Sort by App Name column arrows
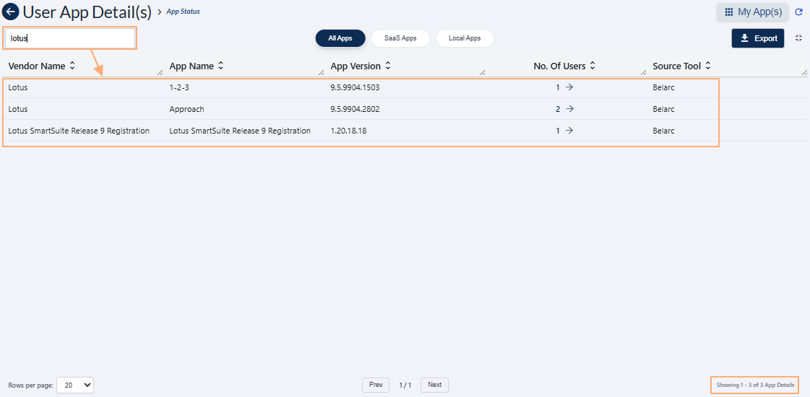This screenshot has height=397, width=810. 220,66
